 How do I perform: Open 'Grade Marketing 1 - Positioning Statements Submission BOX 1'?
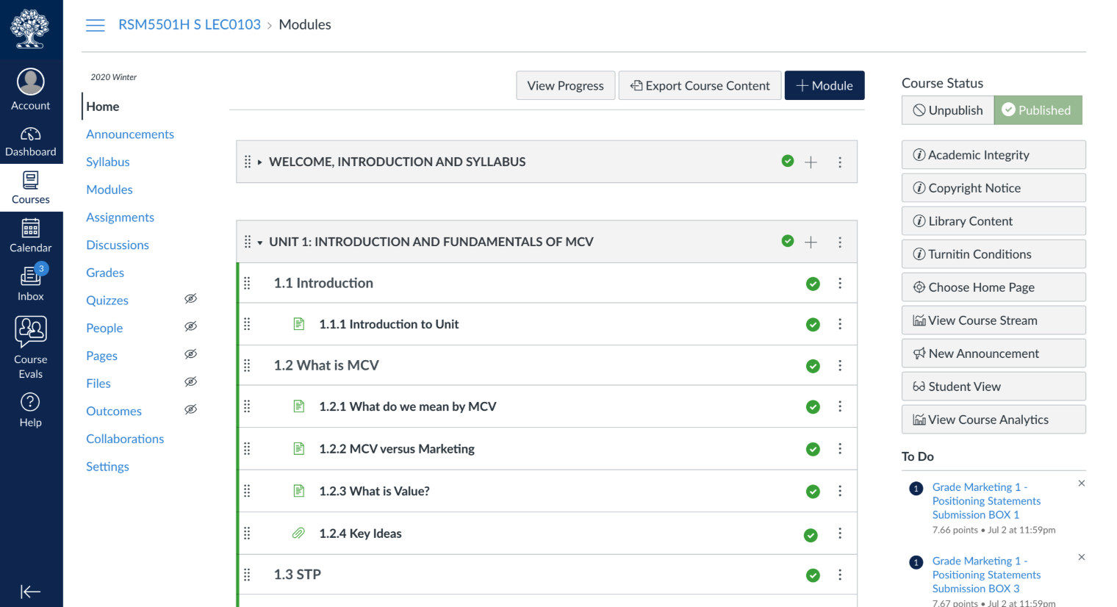pos(986,500)
